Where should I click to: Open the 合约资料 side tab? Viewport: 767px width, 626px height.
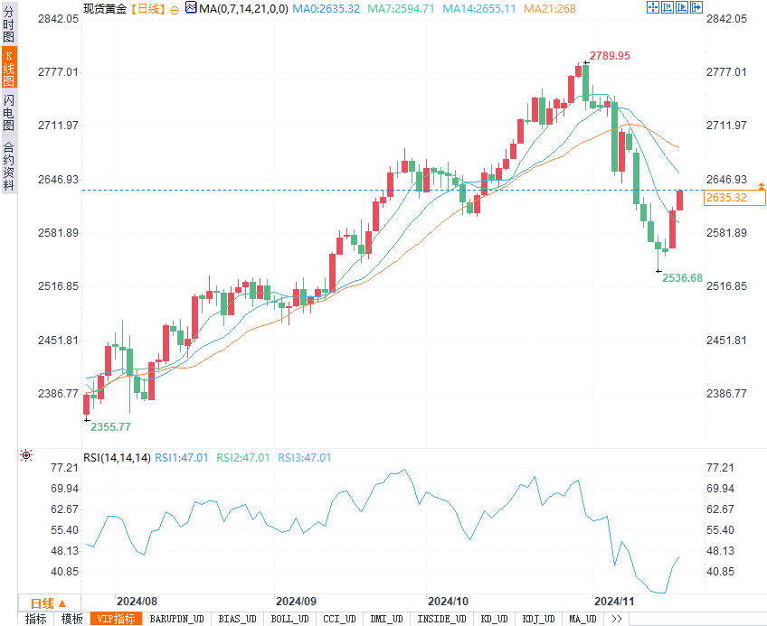click(8, 165)
